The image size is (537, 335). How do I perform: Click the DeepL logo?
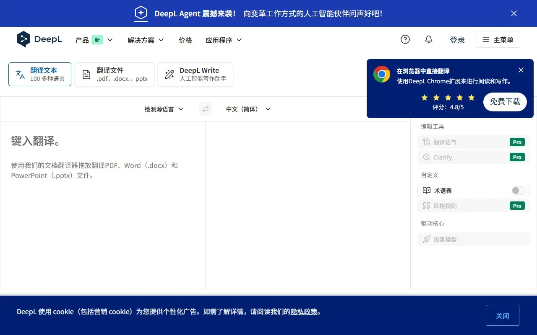[39, 39]
